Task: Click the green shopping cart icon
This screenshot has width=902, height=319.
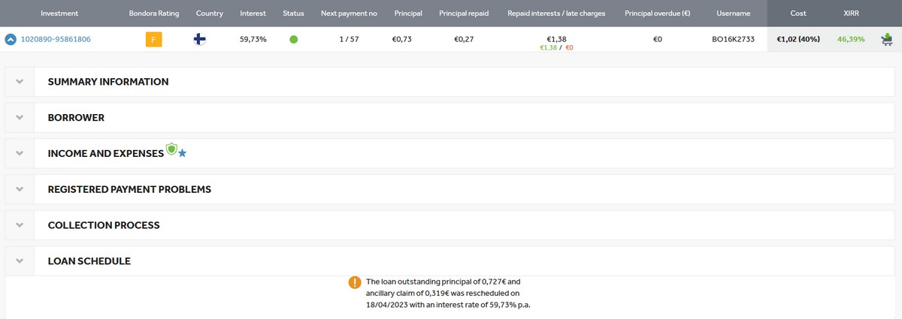Action: click(x=886, y=39)
